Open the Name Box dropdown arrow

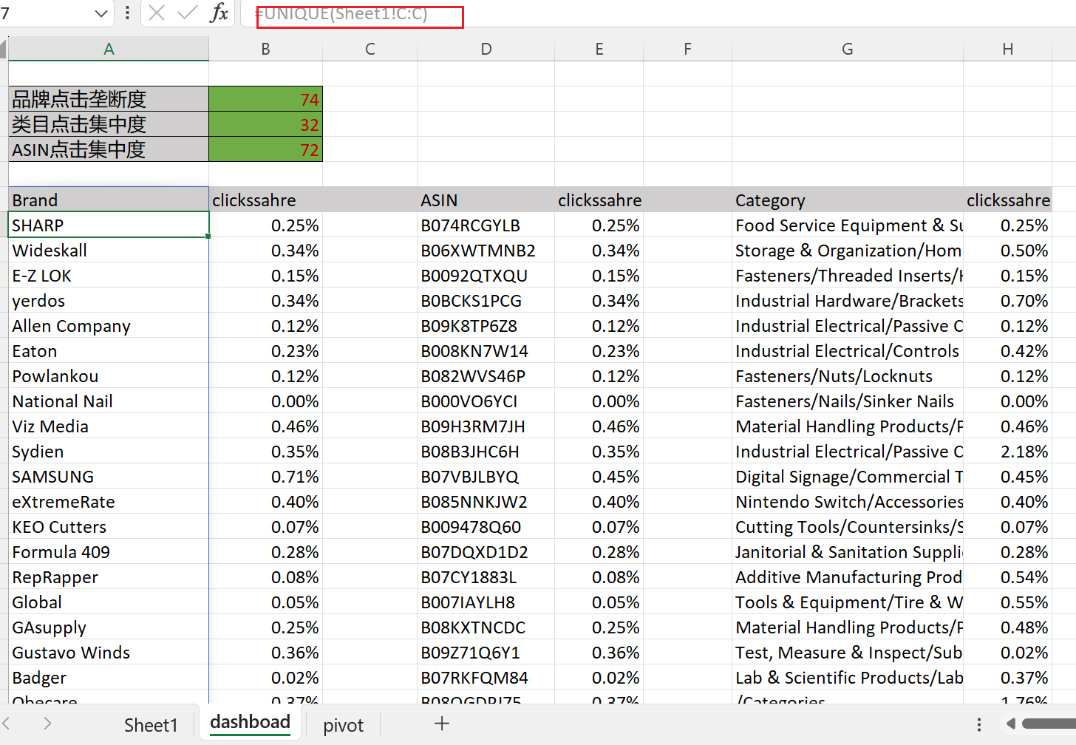[x=101, y=13]
